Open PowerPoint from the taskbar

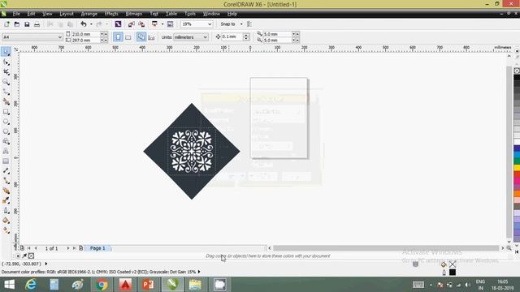[148, 285]
